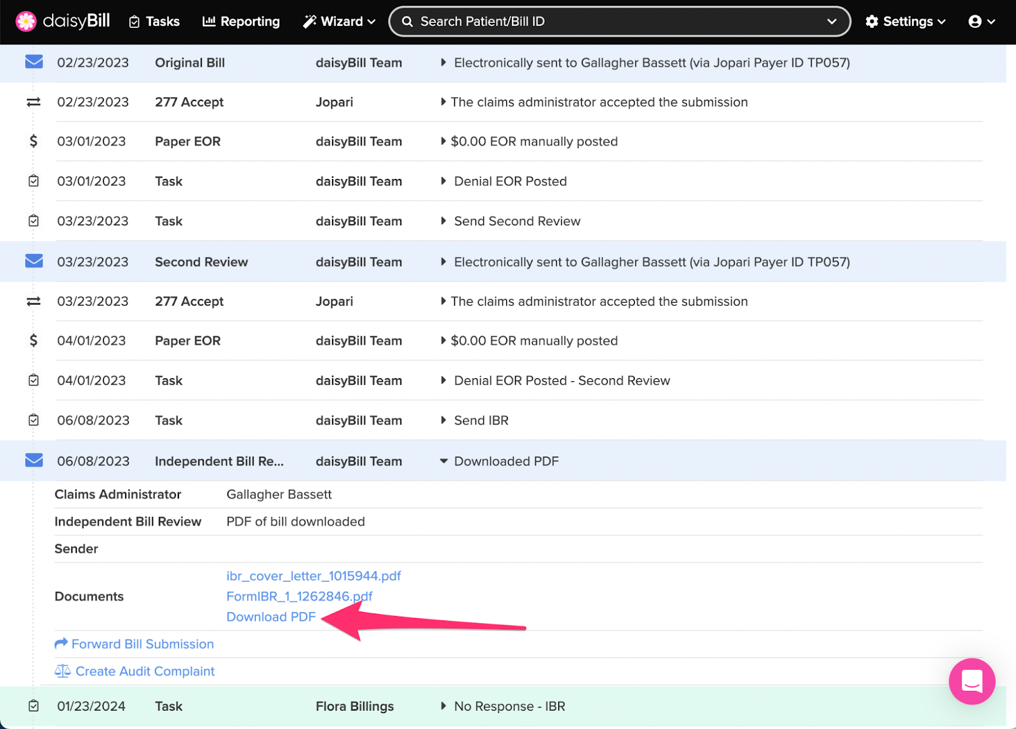Click the daisyBill flower logo
The width and height of the screenshot is (1016, 729).
26,21
